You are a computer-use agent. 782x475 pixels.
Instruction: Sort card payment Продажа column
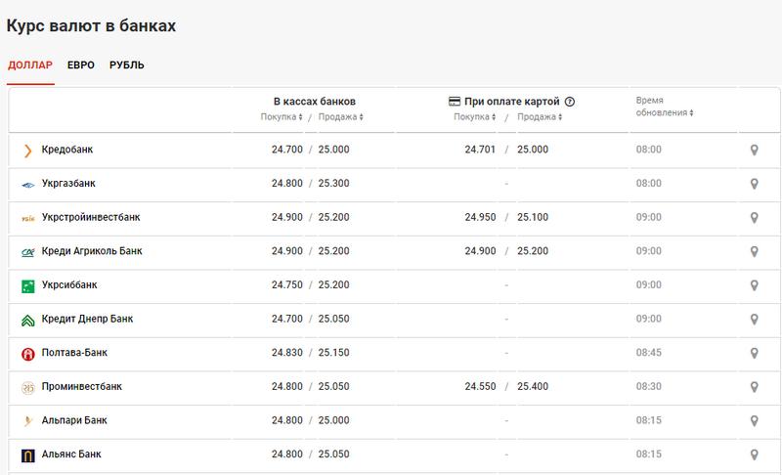(x=537, y=117)
